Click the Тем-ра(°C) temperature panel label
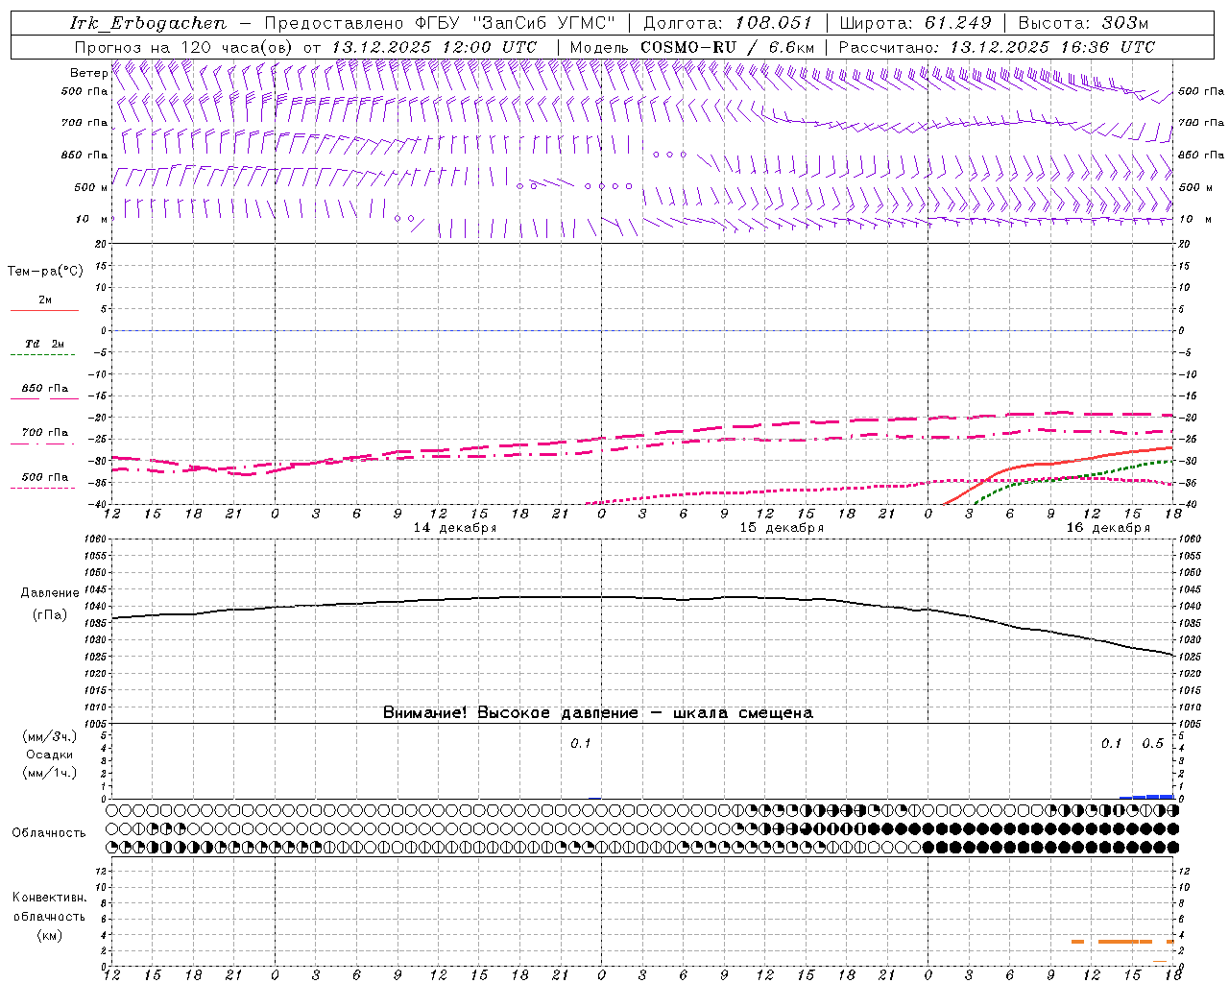The width and height of the screenshot is (1229, 983). (x=45, y=272)
